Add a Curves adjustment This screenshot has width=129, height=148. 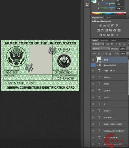[x=109, y=25]
